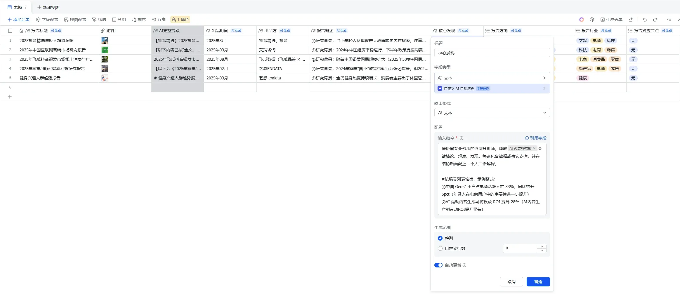Switch to the 新建视图 tab

(48, 7)
